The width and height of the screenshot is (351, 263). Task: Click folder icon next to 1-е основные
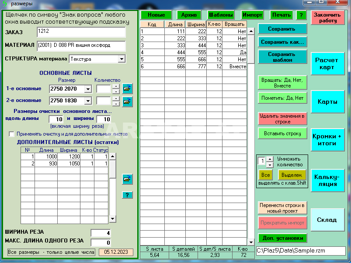click(x=127, y=89)
